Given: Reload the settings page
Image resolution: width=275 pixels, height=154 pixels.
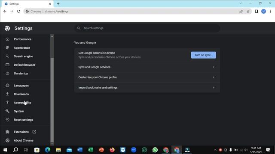Looking at the screenshot, I should 18,12.
